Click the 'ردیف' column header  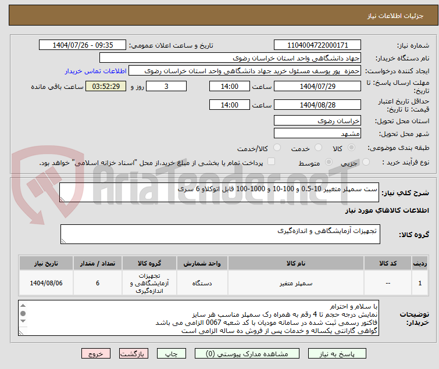[x=420, y=263]
